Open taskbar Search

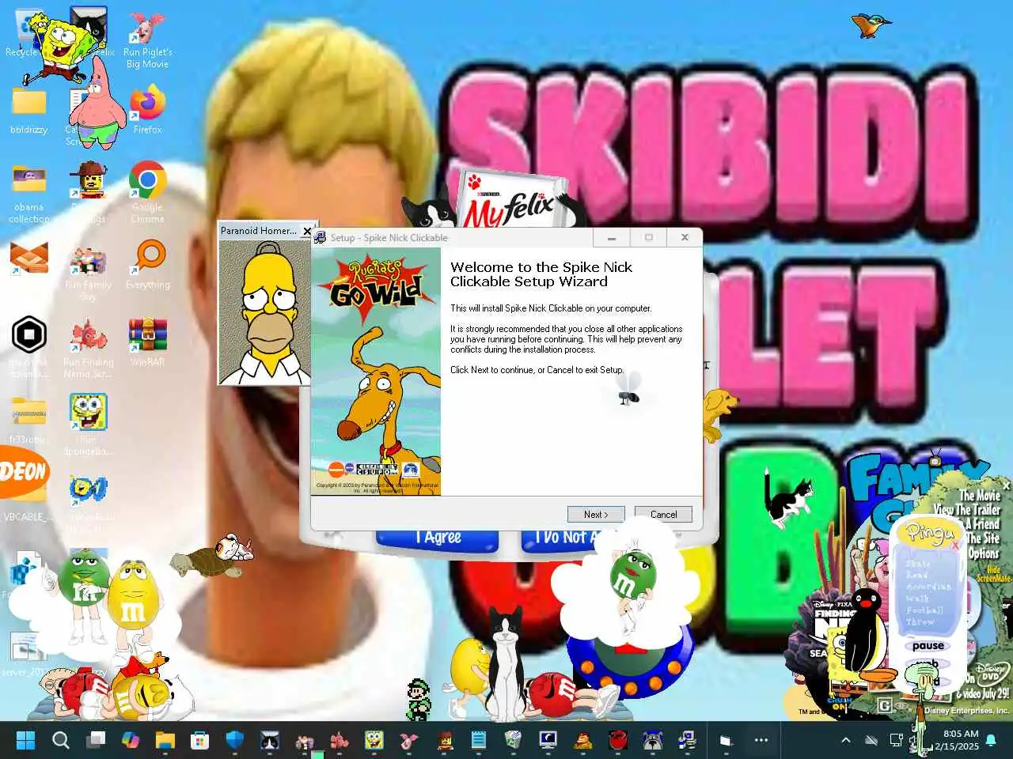coord(61,741)
